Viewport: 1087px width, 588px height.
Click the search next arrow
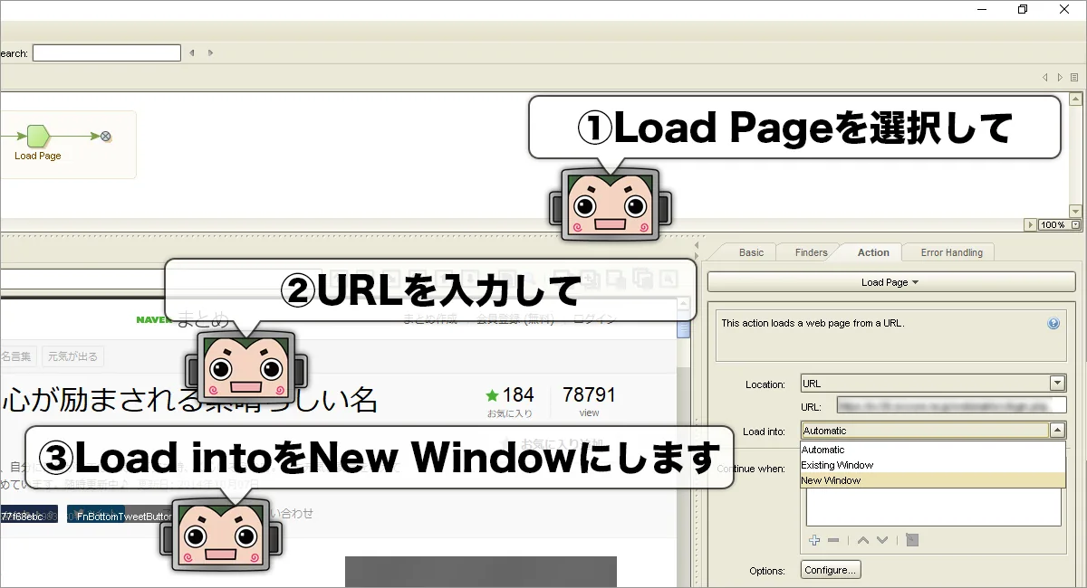(210, 53)
